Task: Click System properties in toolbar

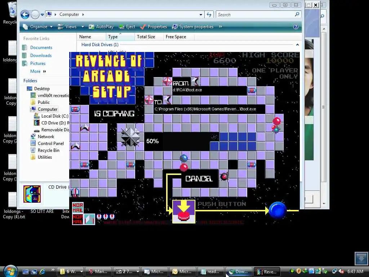Action: tap(193, 27)
